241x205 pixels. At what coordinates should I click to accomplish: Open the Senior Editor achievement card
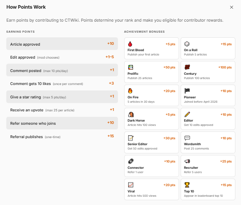click(x=152, y=142)
